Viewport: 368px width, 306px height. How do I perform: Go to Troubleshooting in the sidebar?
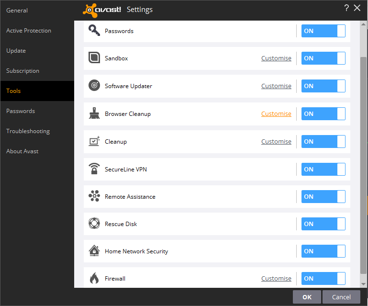[x=28, y=131]
